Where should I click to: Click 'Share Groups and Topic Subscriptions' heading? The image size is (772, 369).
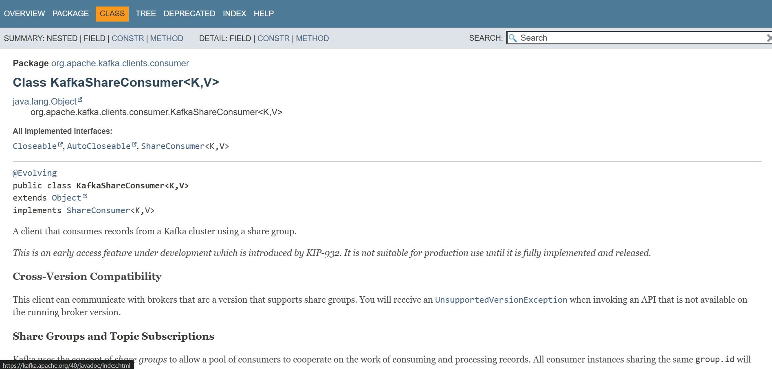pyautogui.click(x=113, y=336)
